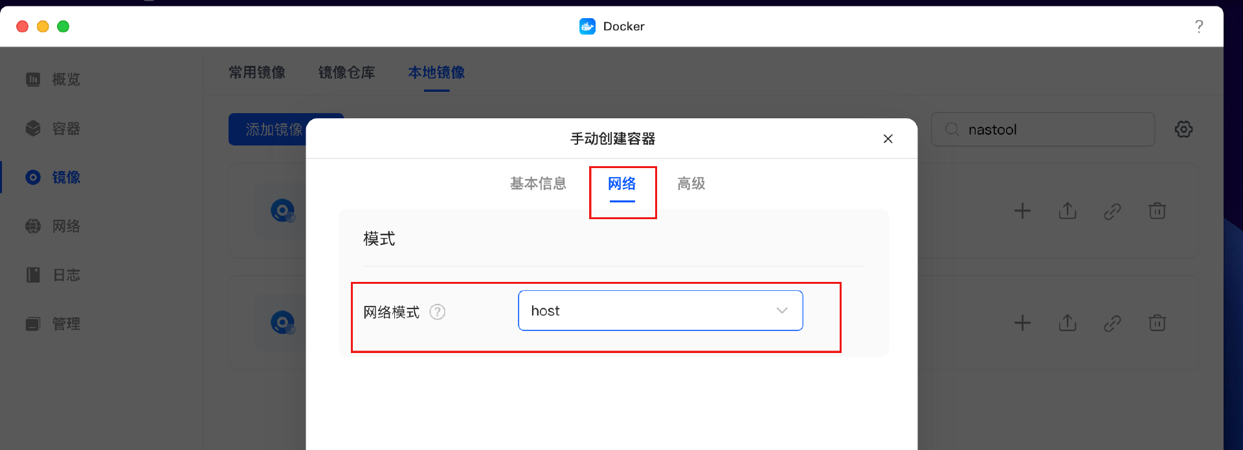Click the green maximize window button
The image size is (1243, 450).
coord(63,27)
